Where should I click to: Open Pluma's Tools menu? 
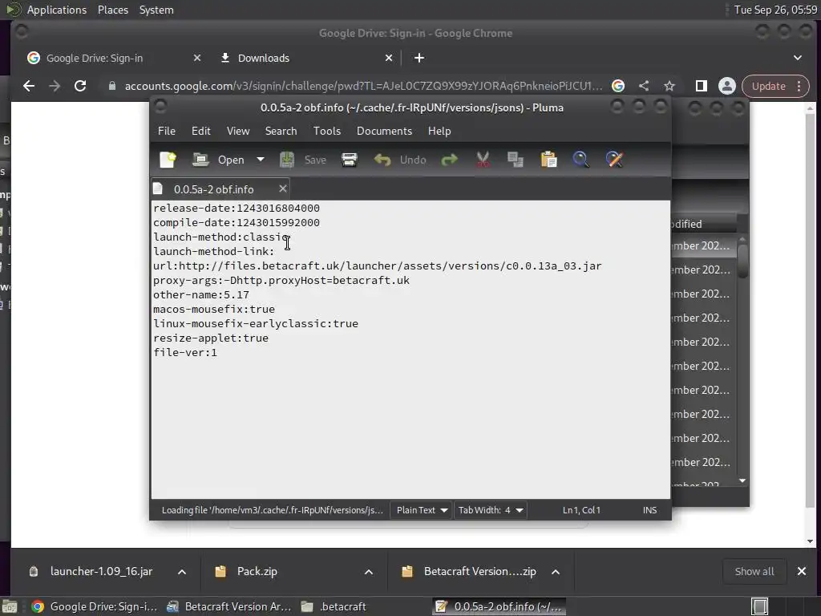click(327, 131)
